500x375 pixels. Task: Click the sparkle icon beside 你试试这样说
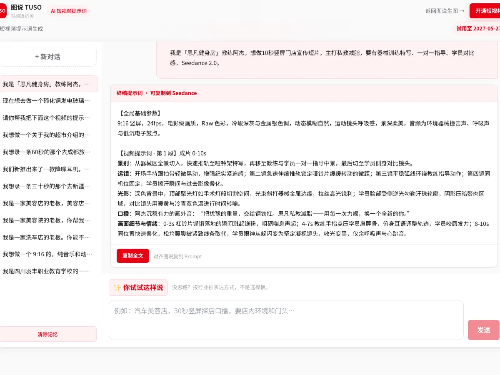tap(117, 287)
